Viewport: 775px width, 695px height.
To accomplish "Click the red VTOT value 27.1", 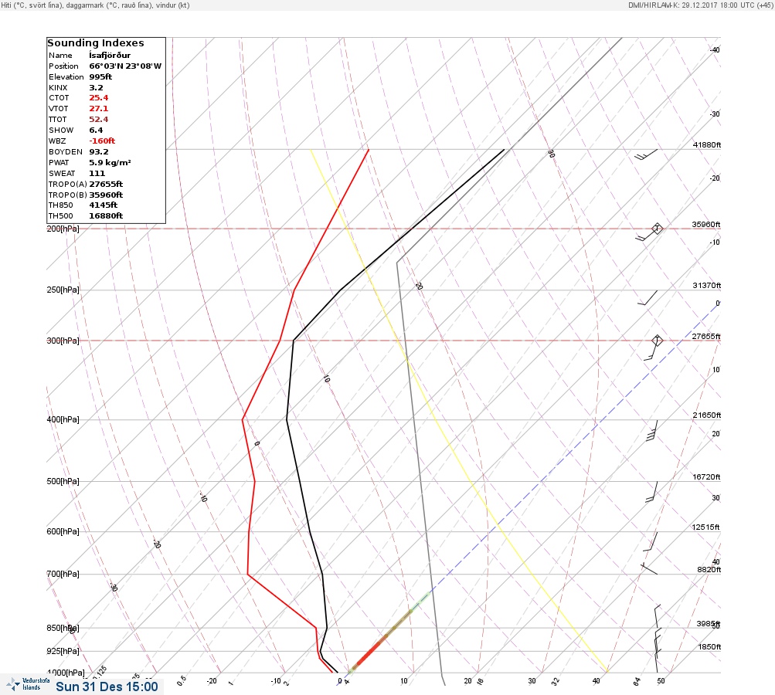I will pyautogui.click(x=98, y=109).
